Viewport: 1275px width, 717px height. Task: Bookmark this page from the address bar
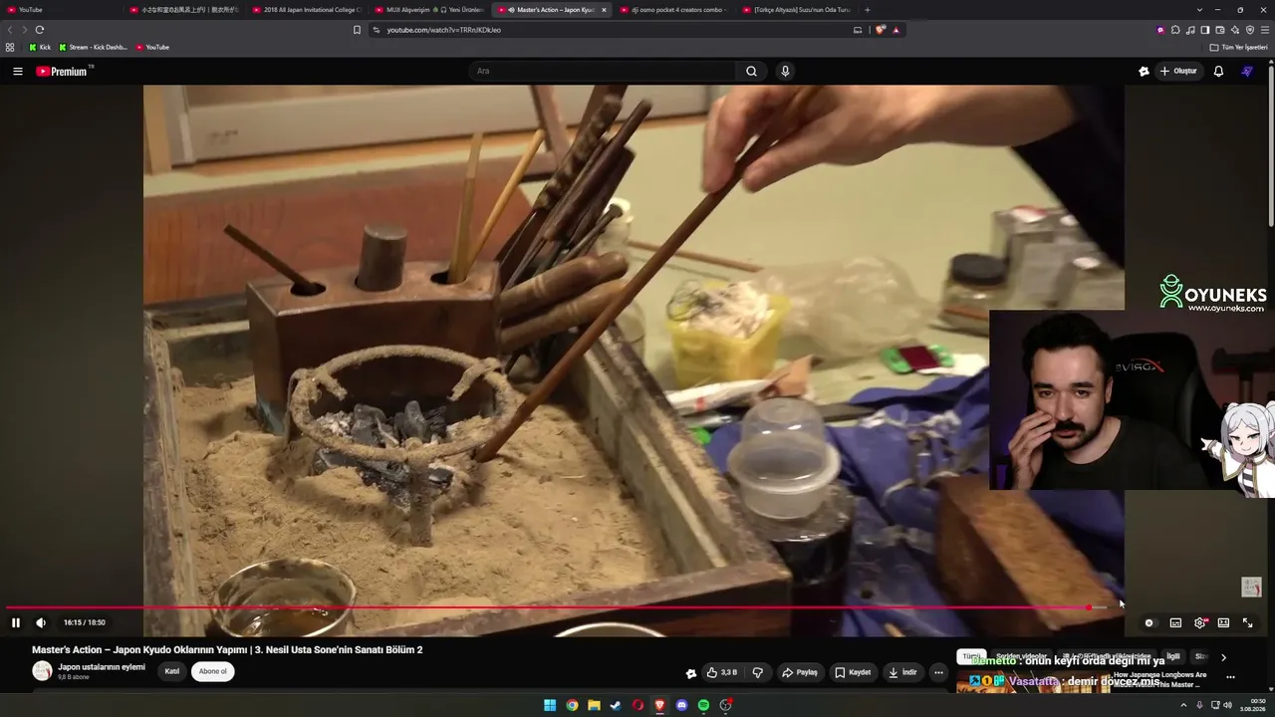tap(357, 30)
